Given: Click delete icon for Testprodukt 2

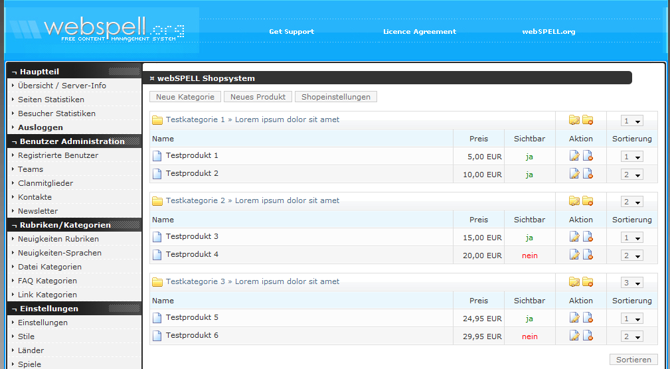Looking at the screenshot, I should [588, 174].
